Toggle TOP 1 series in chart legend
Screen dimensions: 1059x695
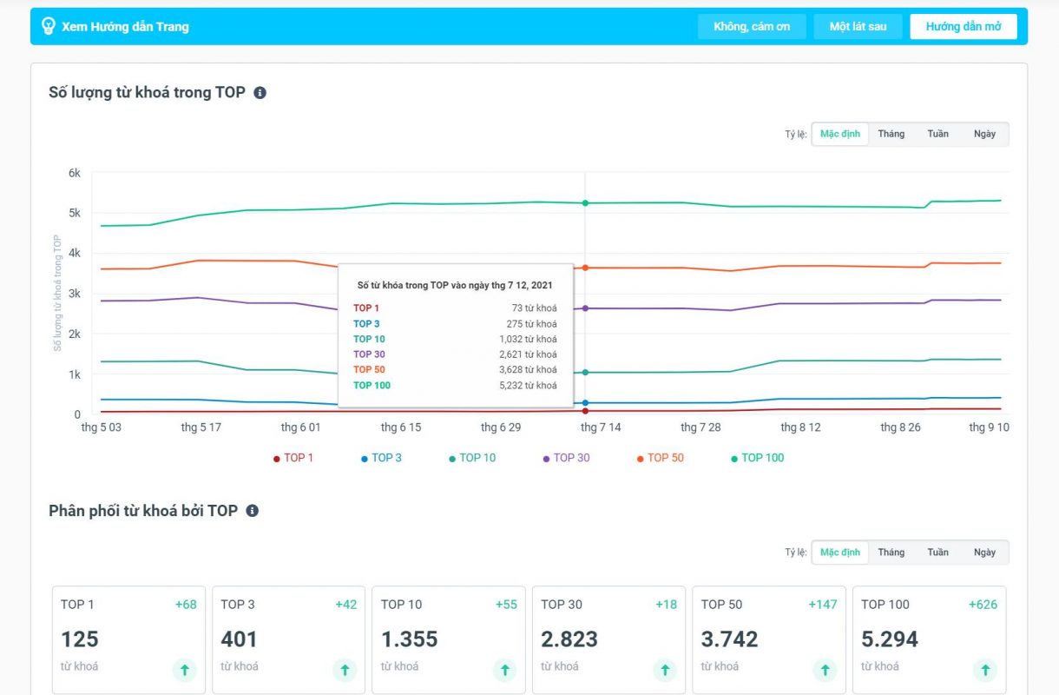pos(293,458)
